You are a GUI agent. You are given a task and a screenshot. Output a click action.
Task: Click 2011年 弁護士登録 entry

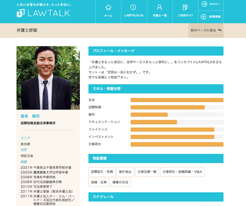coord(47,191)
